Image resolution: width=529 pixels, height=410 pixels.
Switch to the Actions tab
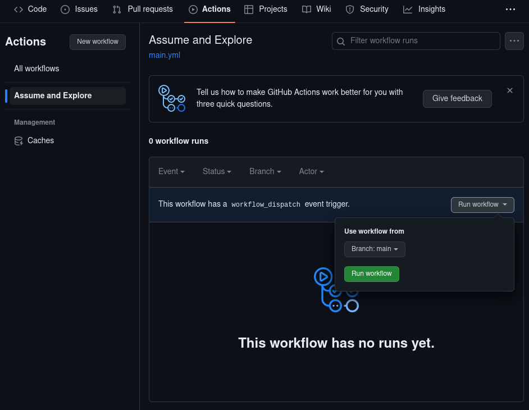(209, 9)
